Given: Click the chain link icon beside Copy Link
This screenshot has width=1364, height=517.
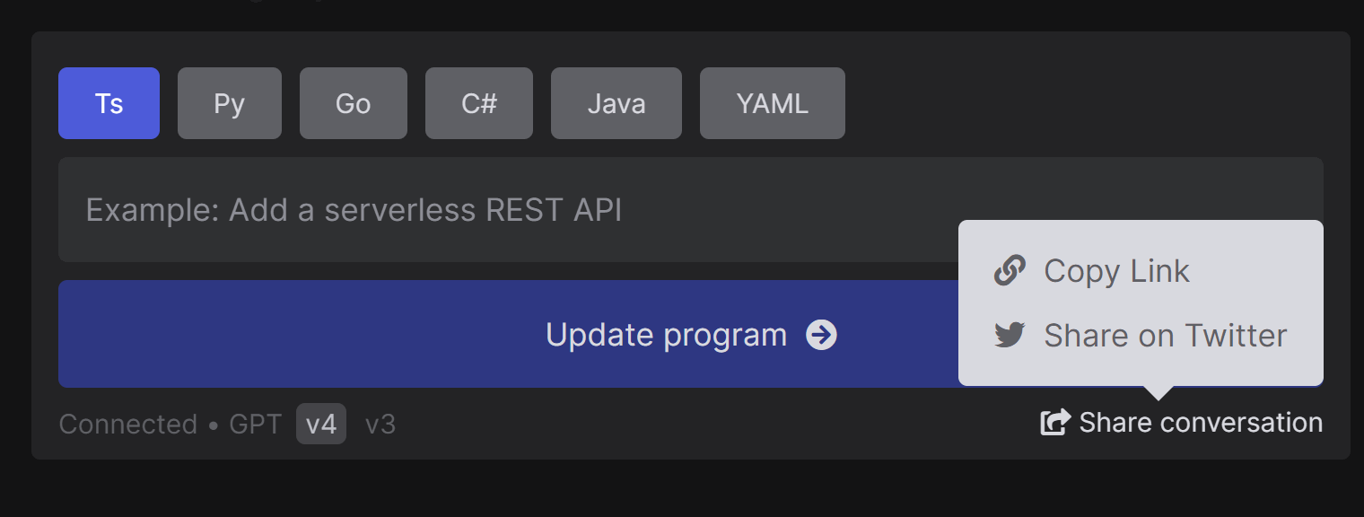Looking at the screenshot, I should click(x=1010, y=270).
